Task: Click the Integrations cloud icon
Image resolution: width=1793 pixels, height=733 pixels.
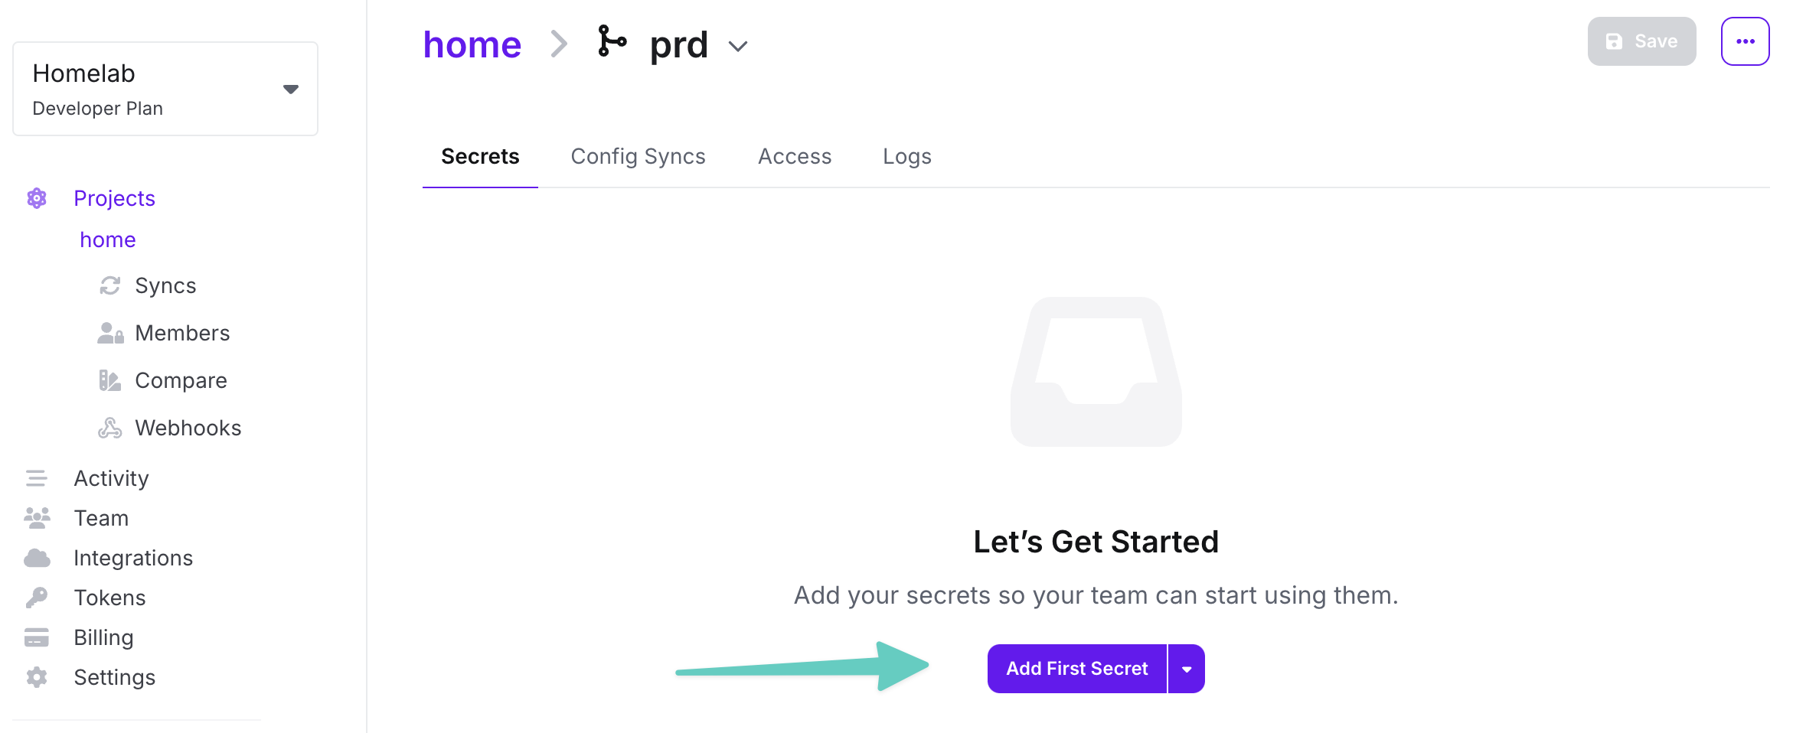Action: [37, 558]
